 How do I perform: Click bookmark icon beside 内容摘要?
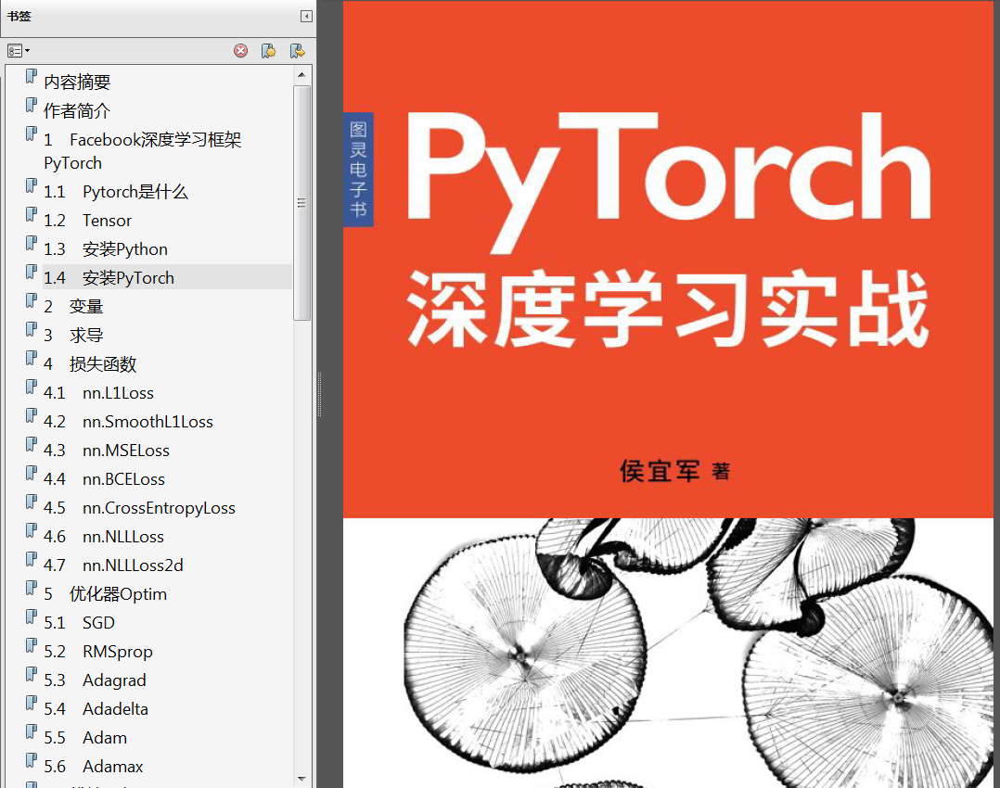pyautogui.click(x=32, y=77)
